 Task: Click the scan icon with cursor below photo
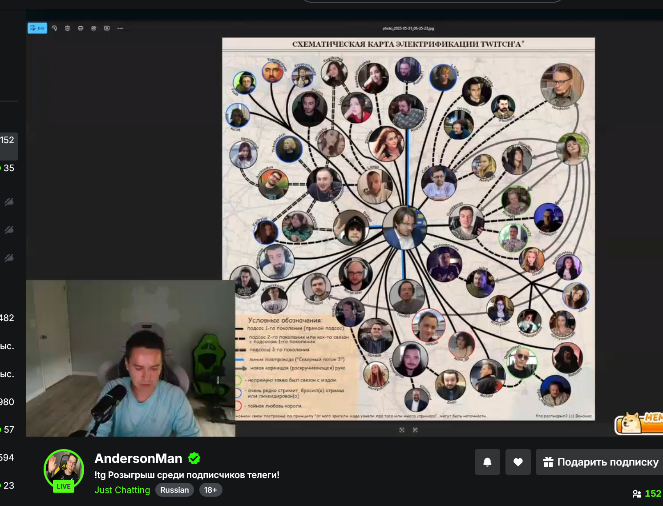415,430
